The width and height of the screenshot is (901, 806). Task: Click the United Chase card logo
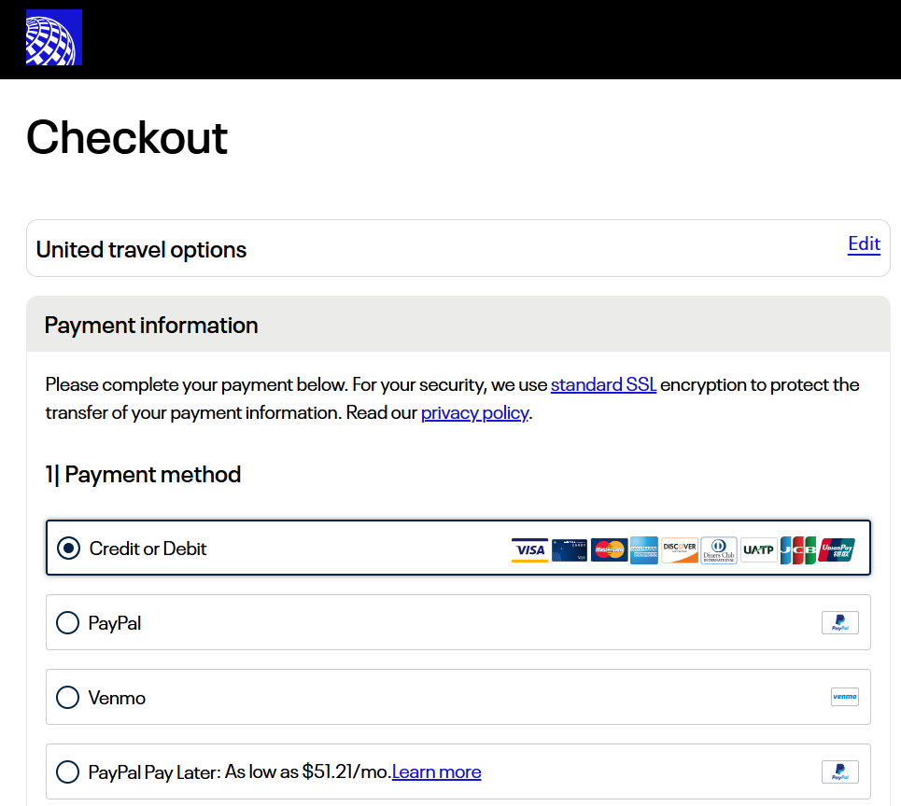coord(570,550)
